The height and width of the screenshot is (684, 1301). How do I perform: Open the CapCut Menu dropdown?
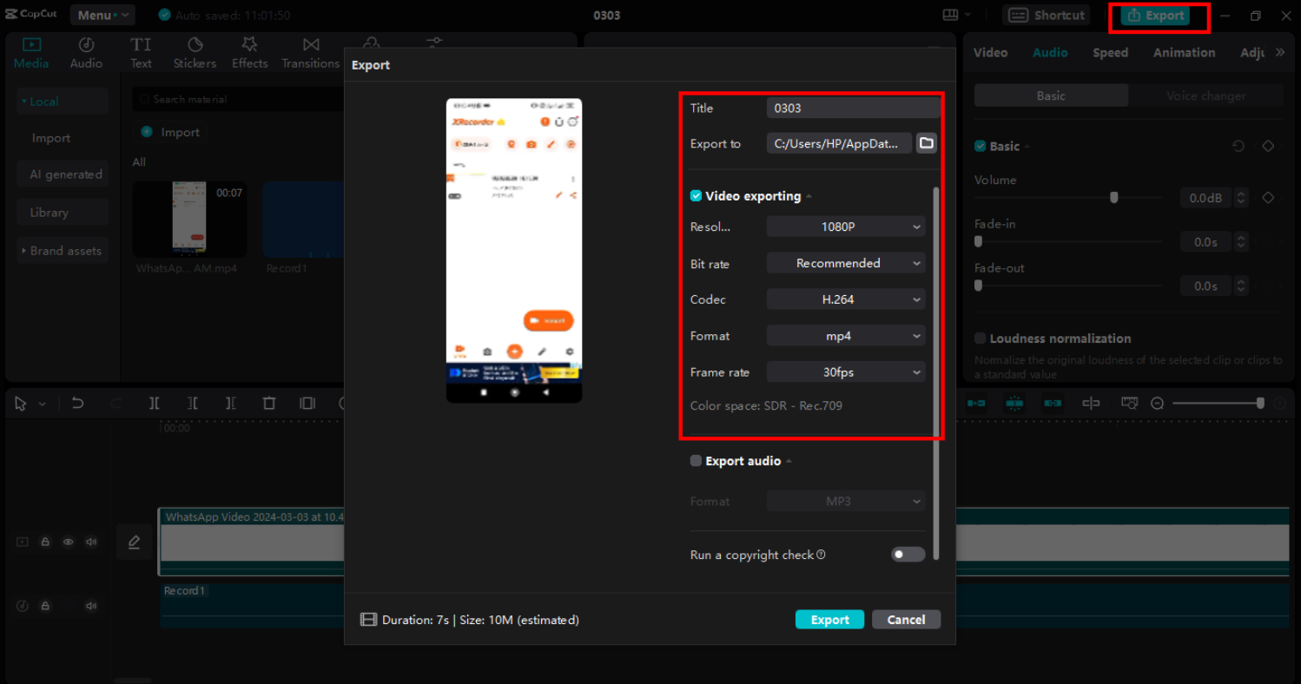(102, 15)
